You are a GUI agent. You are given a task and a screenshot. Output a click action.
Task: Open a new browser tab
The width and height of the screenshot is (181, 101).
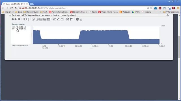(32, 4)
